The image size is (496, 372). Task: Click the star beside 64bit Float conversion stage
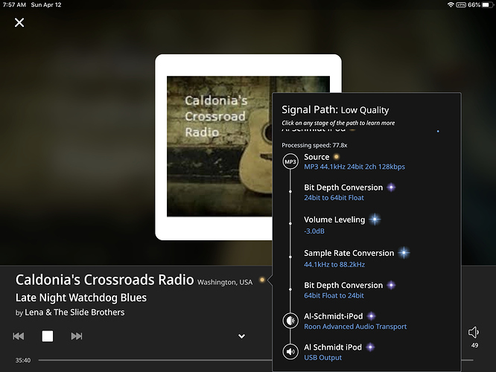pos(391,285)
